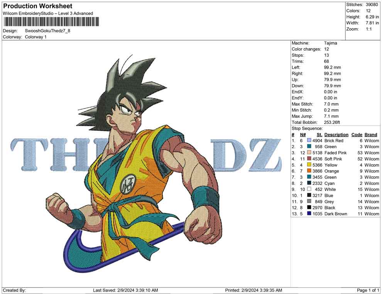
Task: Select Min Stitch value 0.2 mm
Action: pyautogui.click(x=331, y=110)
